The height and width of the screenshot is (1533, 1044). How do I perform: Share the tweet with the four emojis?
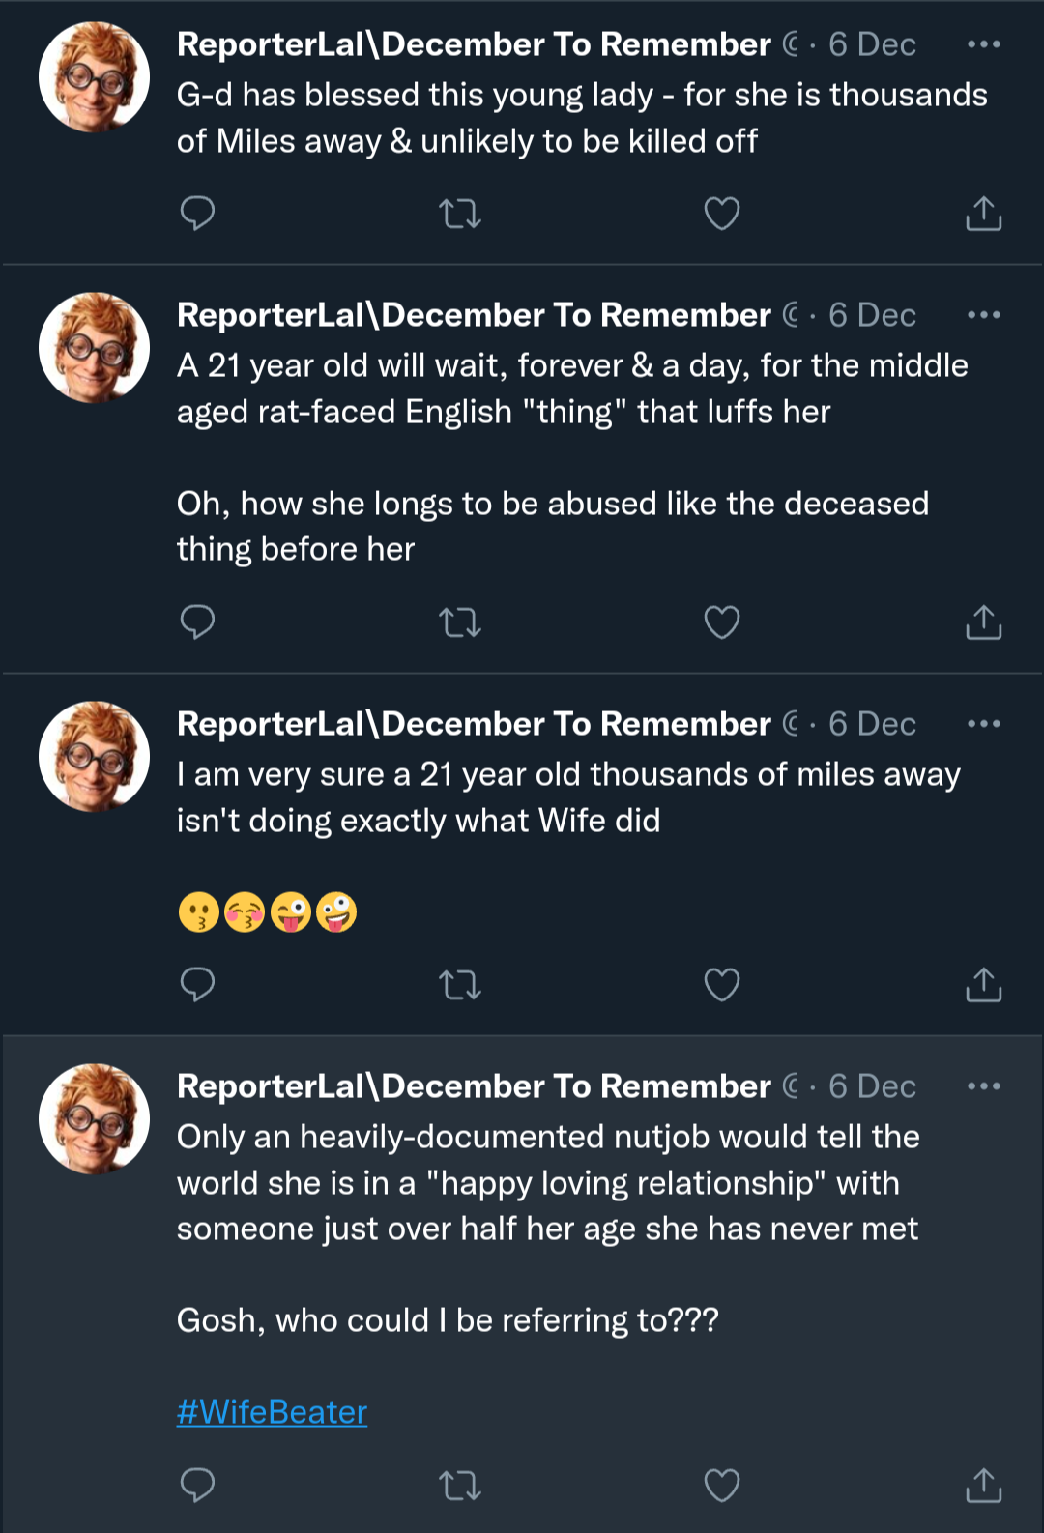(x=983, y=984)
